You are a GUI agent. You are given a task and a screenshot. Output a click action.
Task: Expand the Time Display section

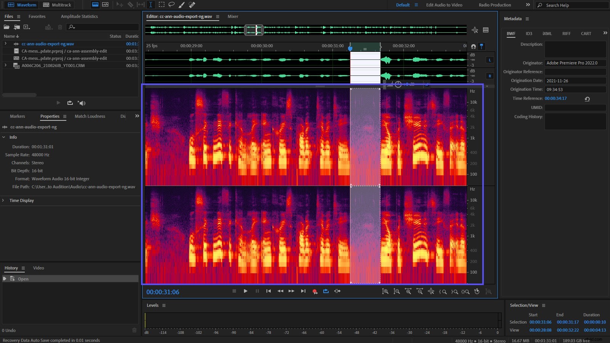coord(3,200)
